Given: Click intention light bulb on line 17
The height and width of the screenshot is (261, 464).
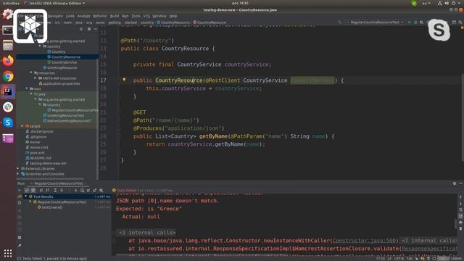Looking at the screenshot, I should (124, 80).
